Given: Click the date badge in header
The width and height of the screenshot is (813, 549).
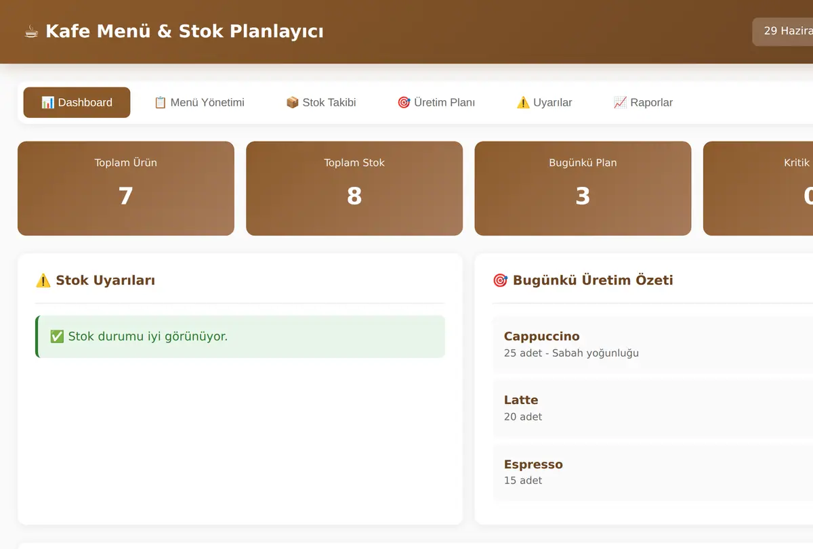Looking at the screenshot, I should click(x=783, y=31).
